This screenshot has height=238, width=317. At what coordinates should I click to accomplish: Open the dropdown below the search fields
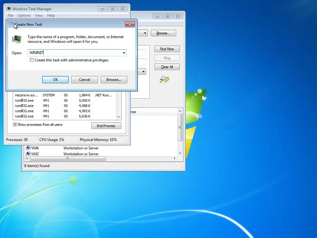[143, 72]
